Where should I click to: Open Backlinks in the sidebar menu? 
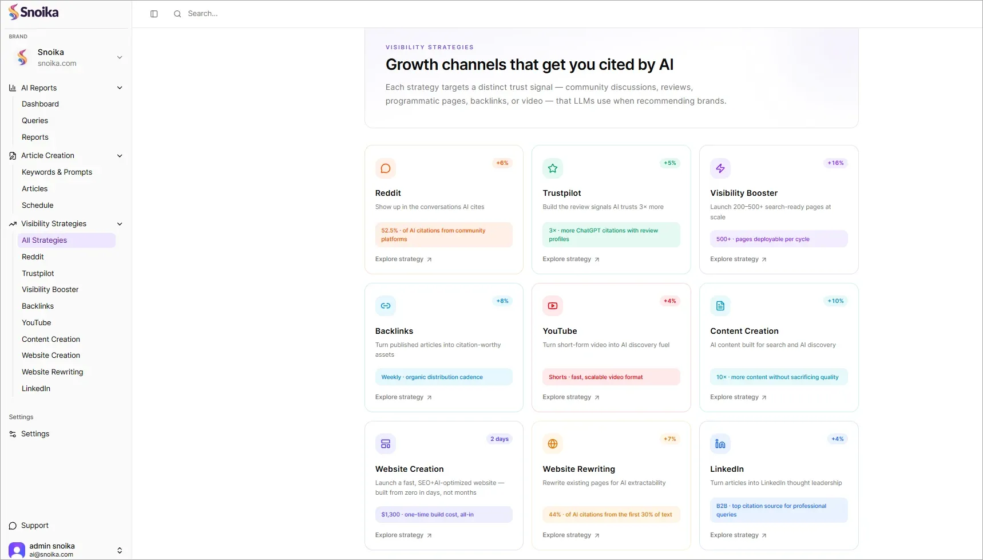pyautogui.click(x=38, y=306)
